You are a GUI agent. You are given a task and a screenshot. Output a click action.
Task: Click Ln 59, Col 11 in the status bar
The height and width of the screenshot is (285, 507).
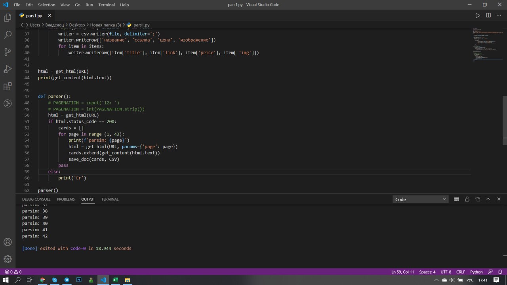click(402, 272)
